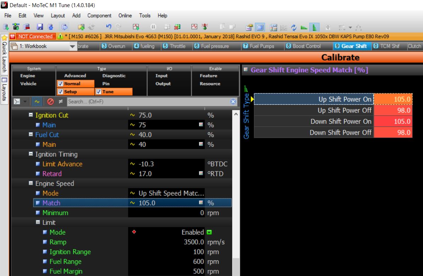The image size is (423, 276).
Task: Toggle the Feature enable filter
Action: [208, 76]
